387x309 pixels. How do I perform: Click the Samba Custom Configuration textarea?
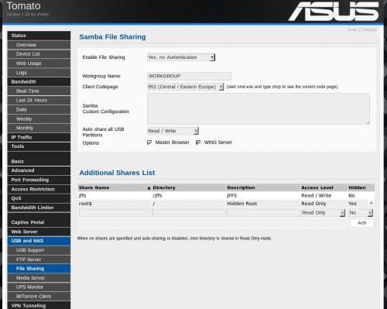pyautogui.click(x=259, y=108)
